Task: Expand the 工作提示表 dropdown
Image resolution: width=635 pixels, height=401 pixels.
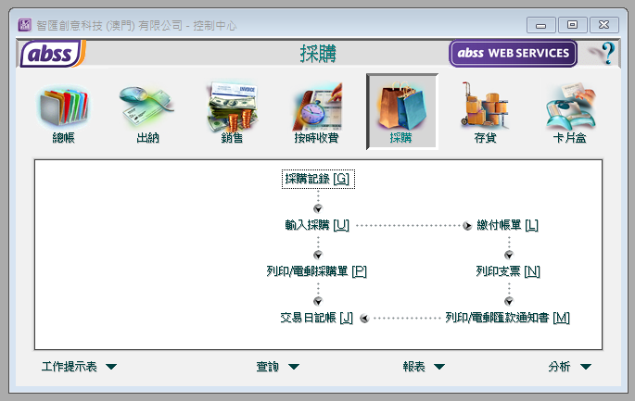Action: click(x=80, y=367)
